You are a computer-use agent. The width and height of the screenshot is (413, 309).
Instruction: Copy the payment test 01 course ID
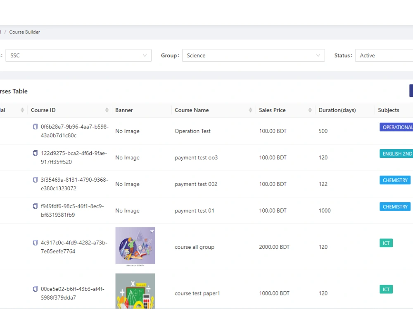click(35, 206)
